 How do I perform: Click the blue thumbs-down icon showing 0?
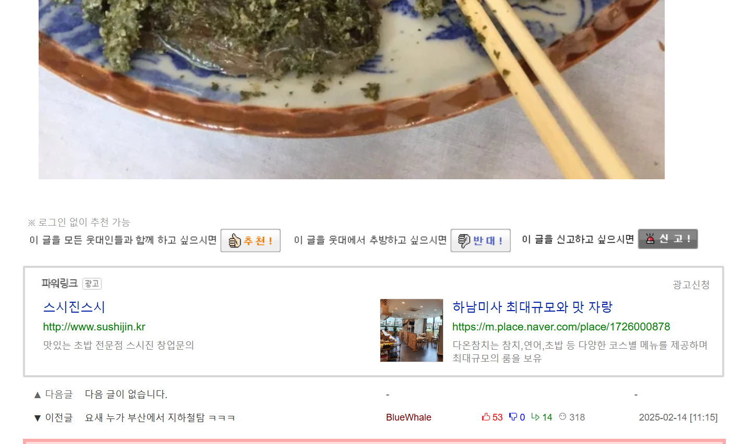(513, 417)
